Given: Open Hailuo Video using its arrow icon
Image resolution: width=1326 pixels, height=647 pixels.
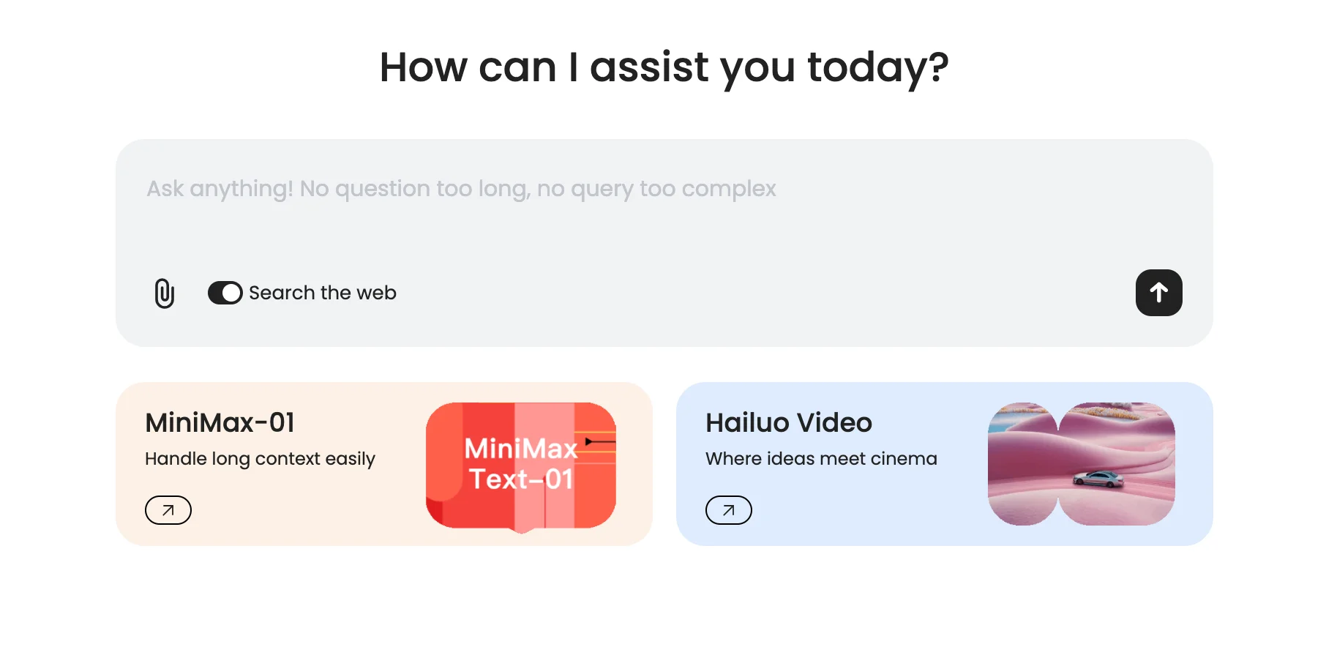Looking at the screenshot, I should tap(729, 510).
